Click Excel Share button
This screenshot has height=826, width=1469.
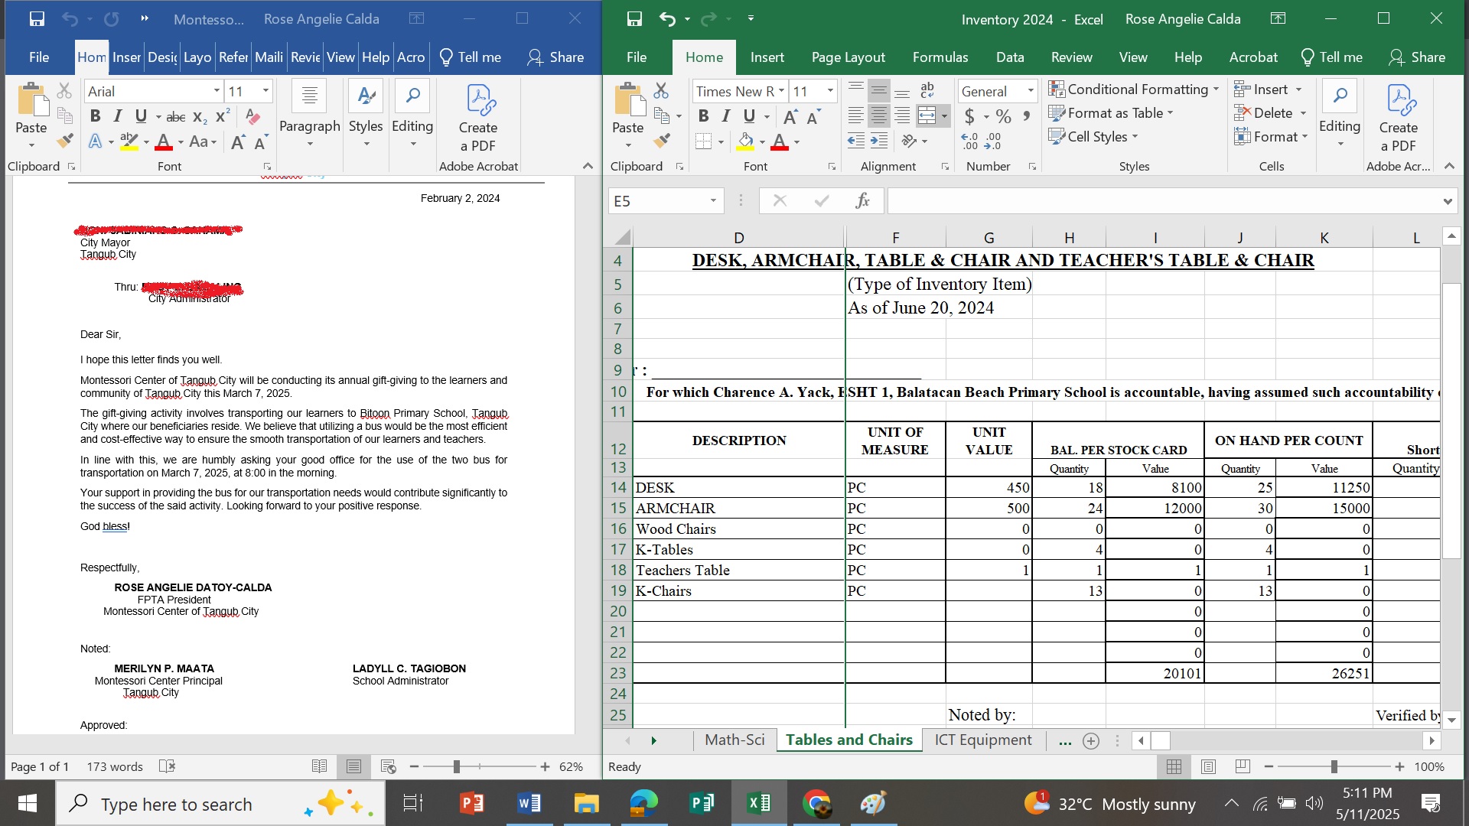click(1417, 57)
